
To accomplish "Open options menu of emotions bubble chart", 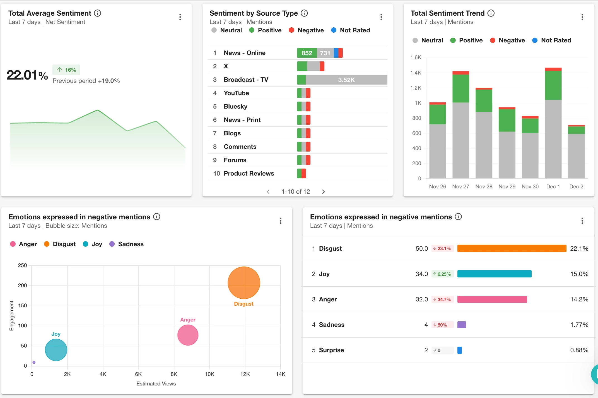I will coord(280,221).
